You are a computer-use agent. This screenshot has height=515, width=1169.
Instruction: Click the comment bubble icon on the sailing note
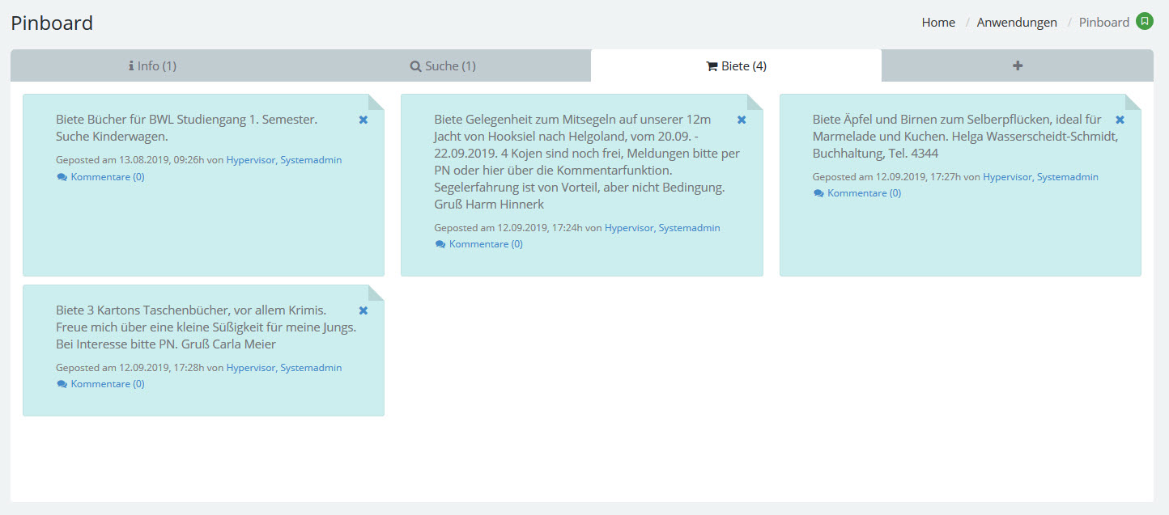440,244
